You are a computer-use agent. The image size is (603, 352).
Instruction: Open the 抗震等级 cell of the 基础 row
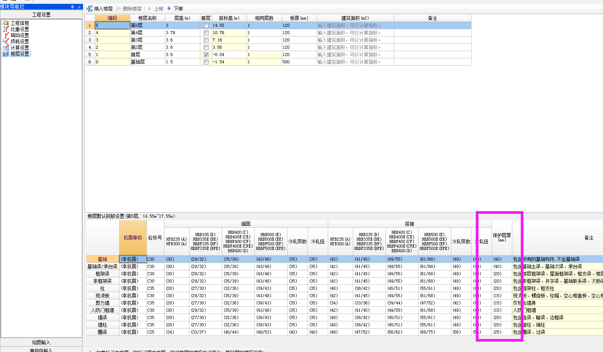(133, 259)
